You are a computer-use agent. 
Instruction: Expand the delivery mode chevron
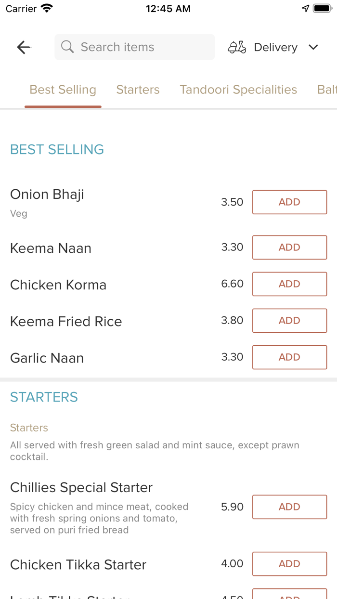coord(313,47)
